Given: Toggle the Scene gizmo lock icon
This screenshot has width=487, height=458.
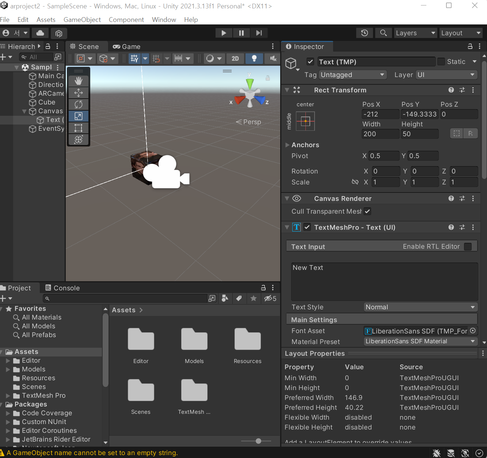Looking at the screenshot, I should point(268,78).
